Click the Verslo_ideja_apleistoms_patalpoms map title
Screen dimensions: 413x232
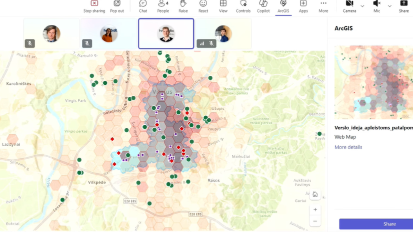(x=374, y=128)
